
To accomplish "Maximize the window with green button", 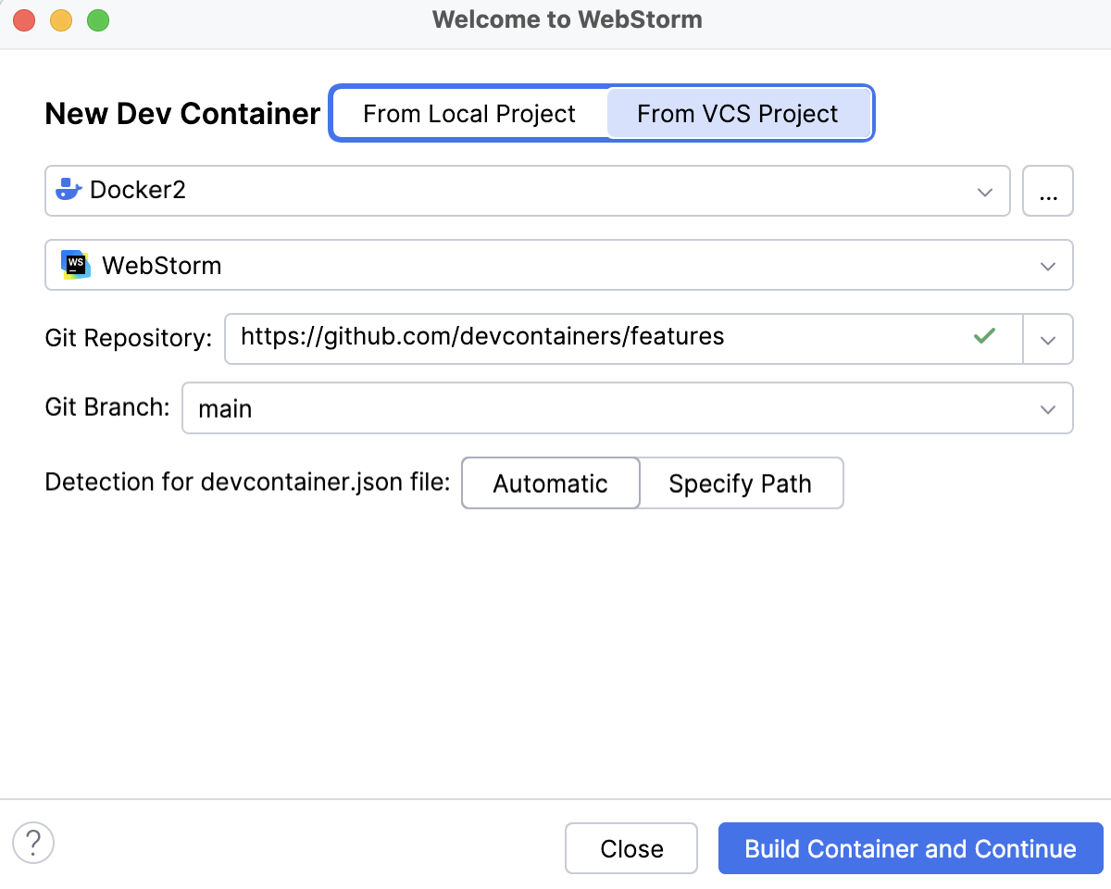I will (x=97, y=19).
